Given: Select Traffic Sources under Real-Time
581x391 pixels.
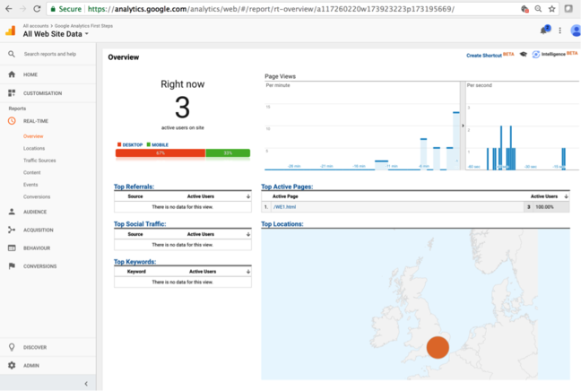Looking at the screenshot, I should coord(39,161).
